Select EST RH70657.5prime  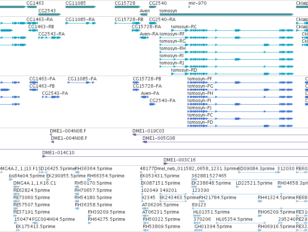pos(77,194)
